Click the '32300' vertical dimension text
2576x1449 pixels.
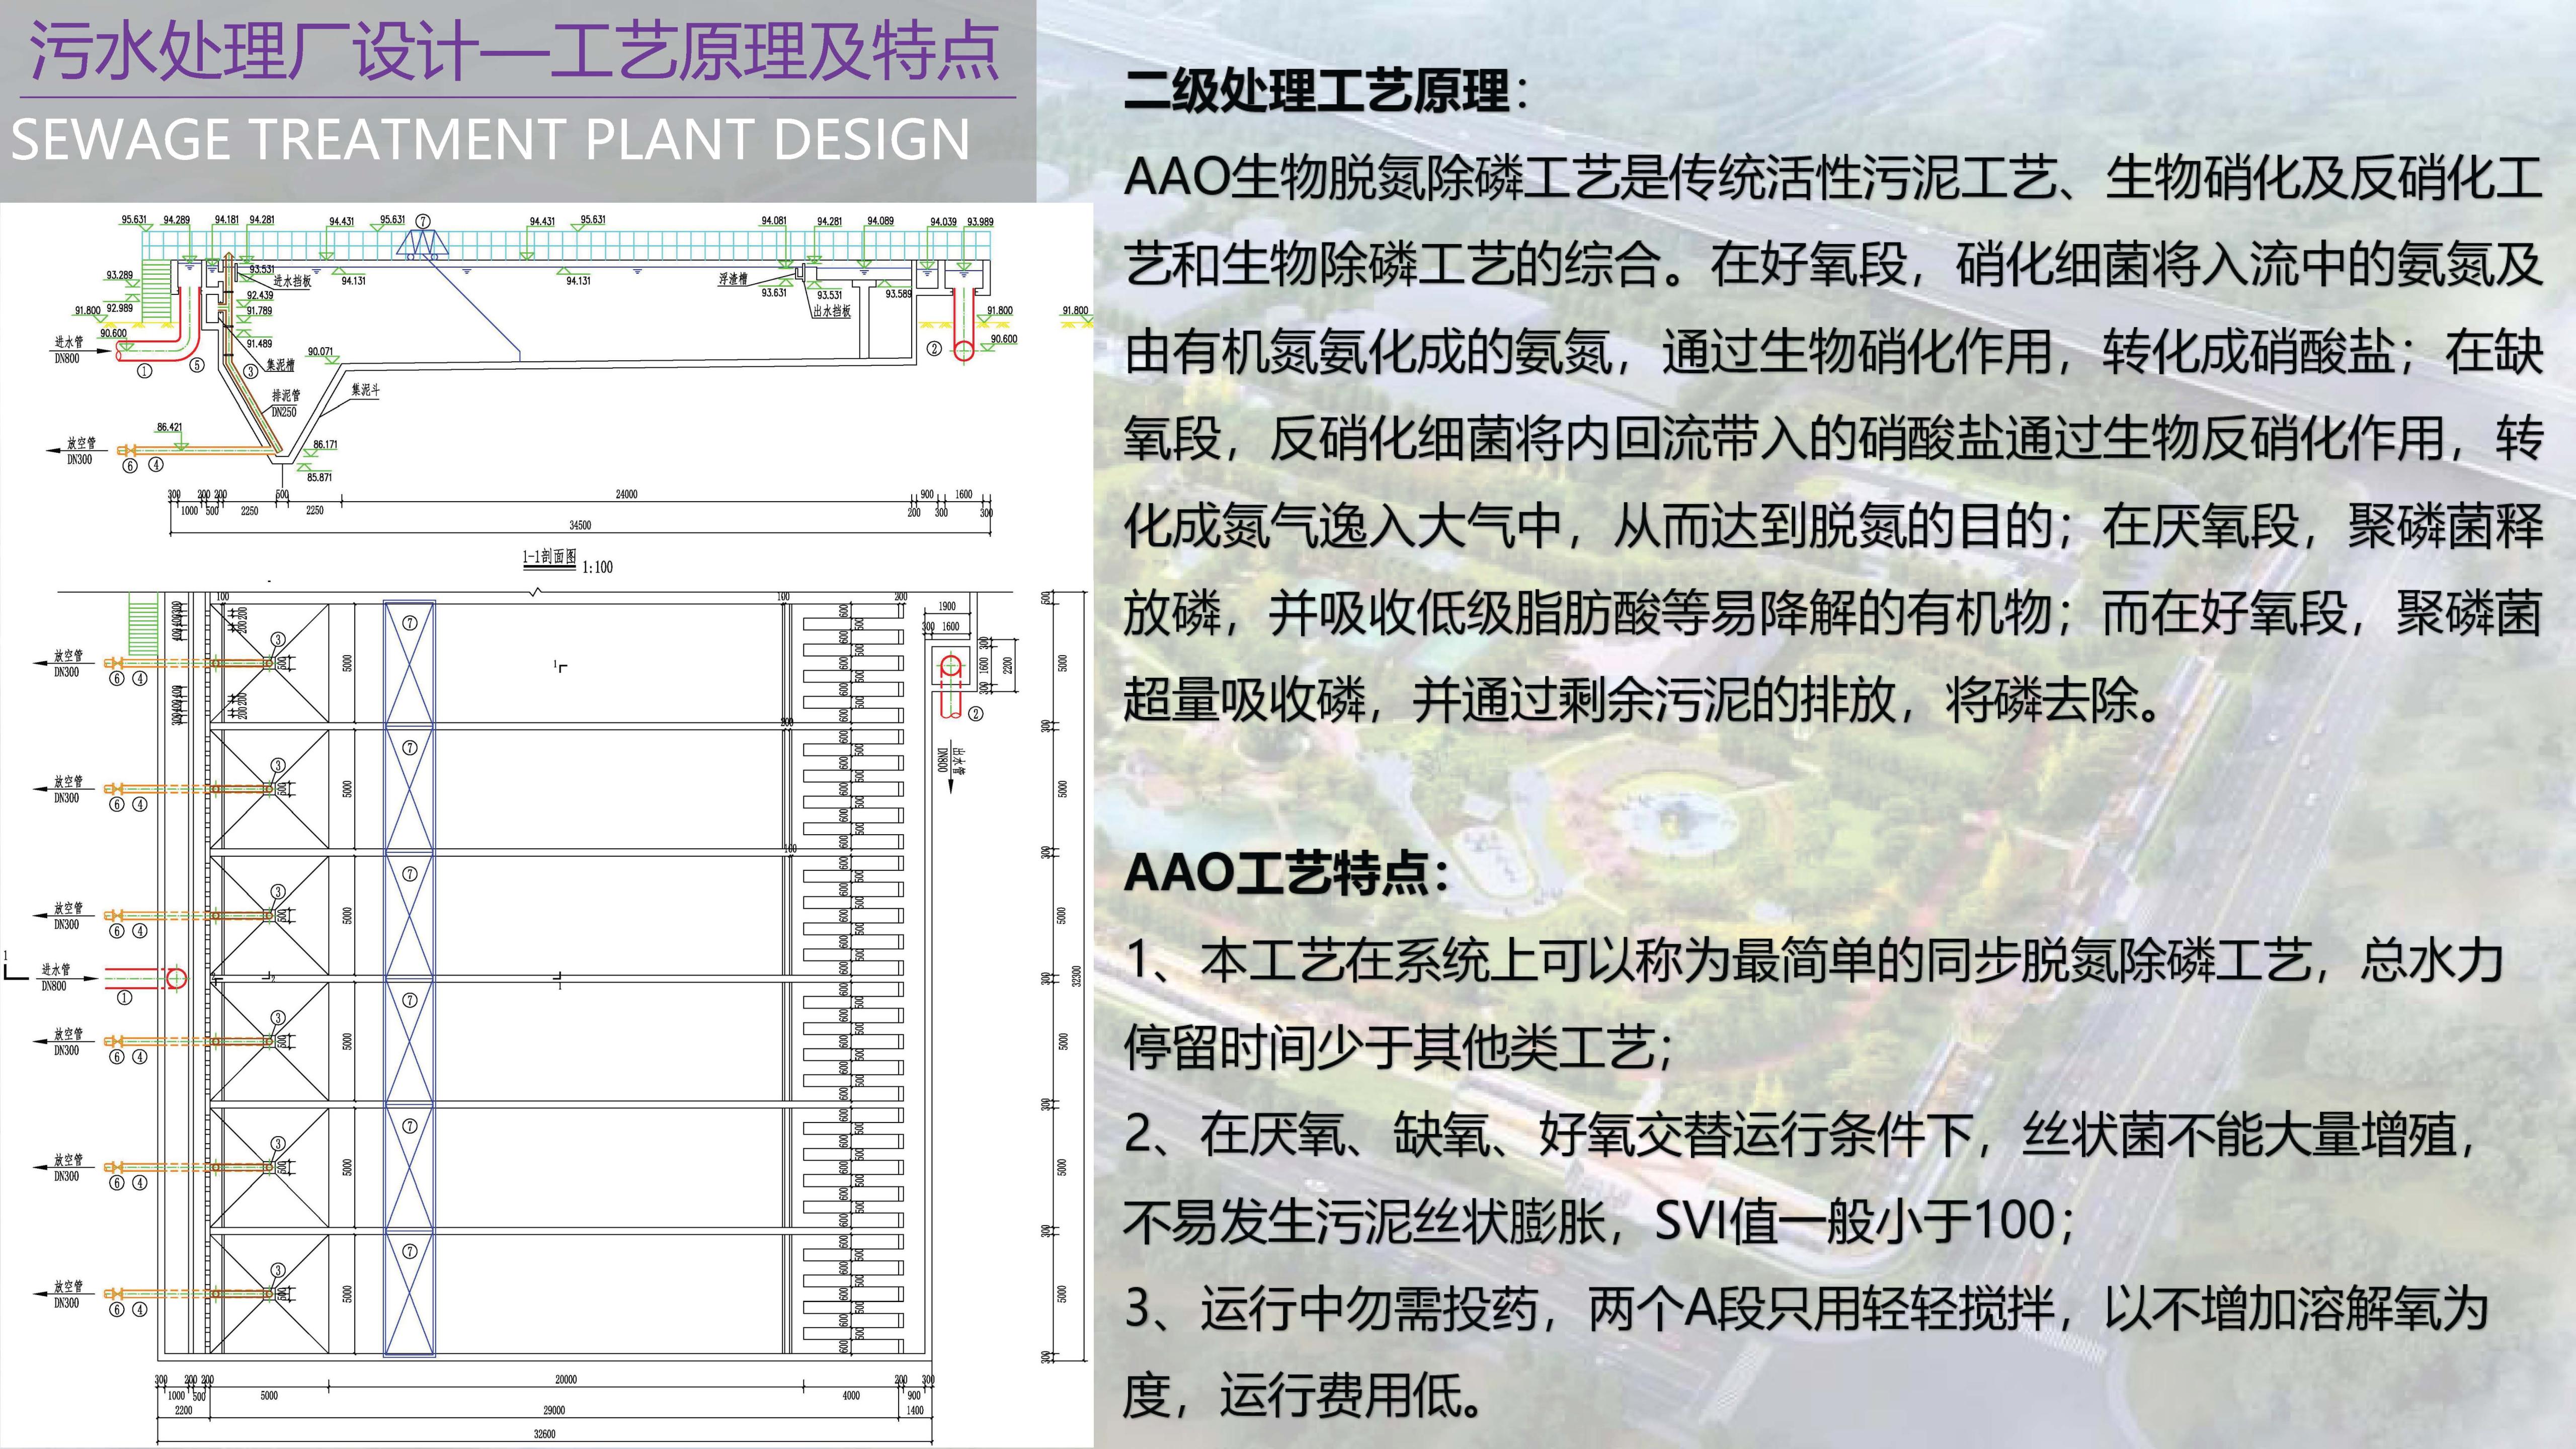pyautogui.click(x=1076, y=975)
